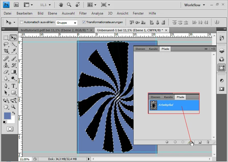Open Masks panel icon in dock
This screenshot has width=228, height=162.
(222, 89)
